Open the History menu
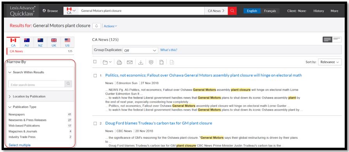The height and width of the screenshot is (152, 349). pos(318,11)
